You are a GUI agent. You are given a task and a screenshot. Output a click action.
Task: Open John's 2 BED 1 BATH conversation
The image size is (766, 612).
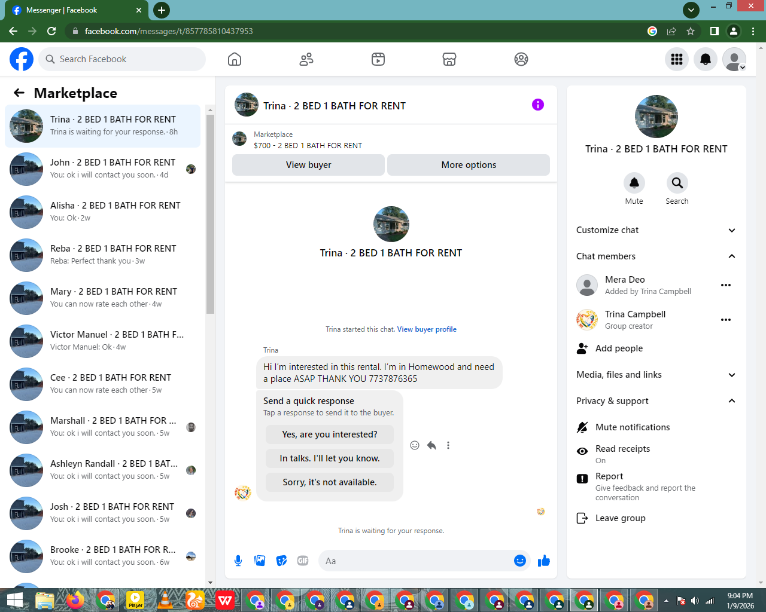[x=103, y=169]
